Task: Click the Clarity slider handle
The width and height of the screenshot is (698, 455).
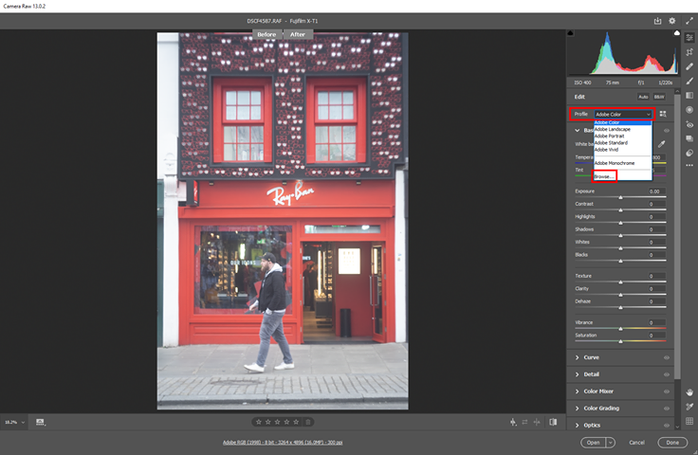Action: click(x=620, y=295)
